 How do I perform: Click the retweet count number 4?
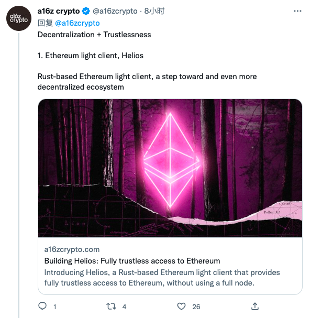pyautogui.click(x=124, y=306)
